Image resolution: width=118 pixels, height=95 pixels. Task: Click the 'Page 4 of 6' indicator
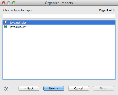coord(107,10)
